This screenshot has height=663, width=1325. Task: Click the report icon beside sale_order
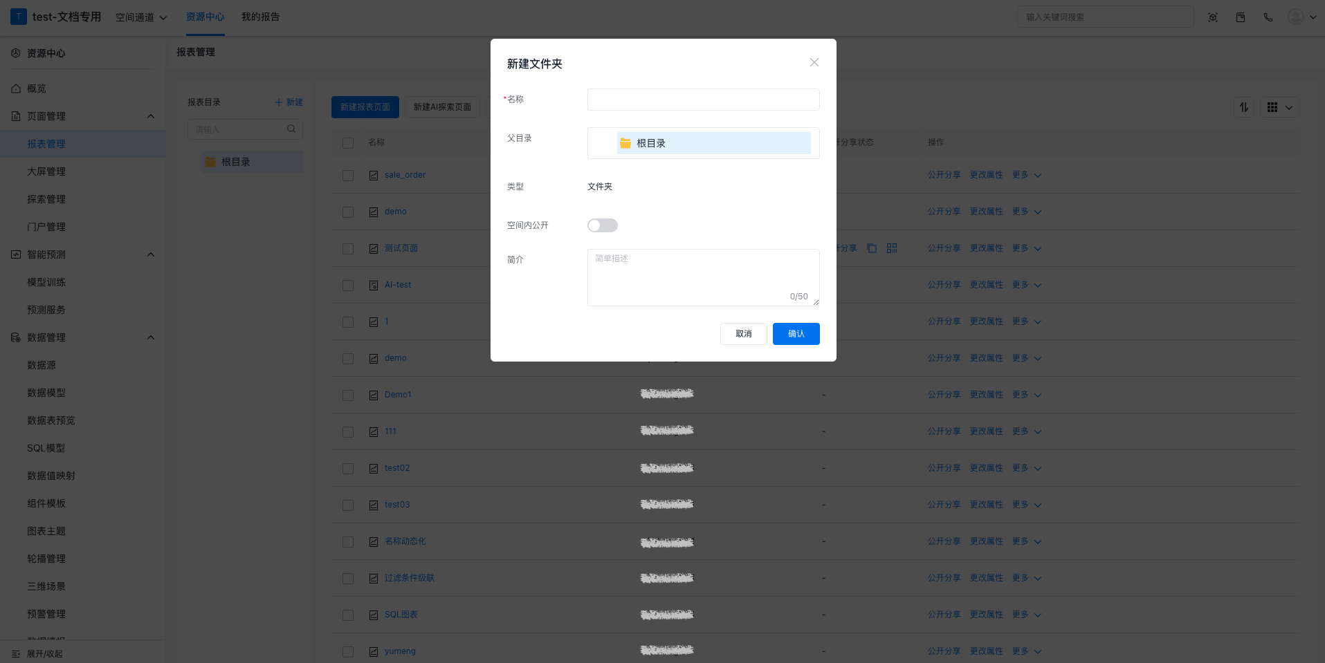click(x=374, y=176)
